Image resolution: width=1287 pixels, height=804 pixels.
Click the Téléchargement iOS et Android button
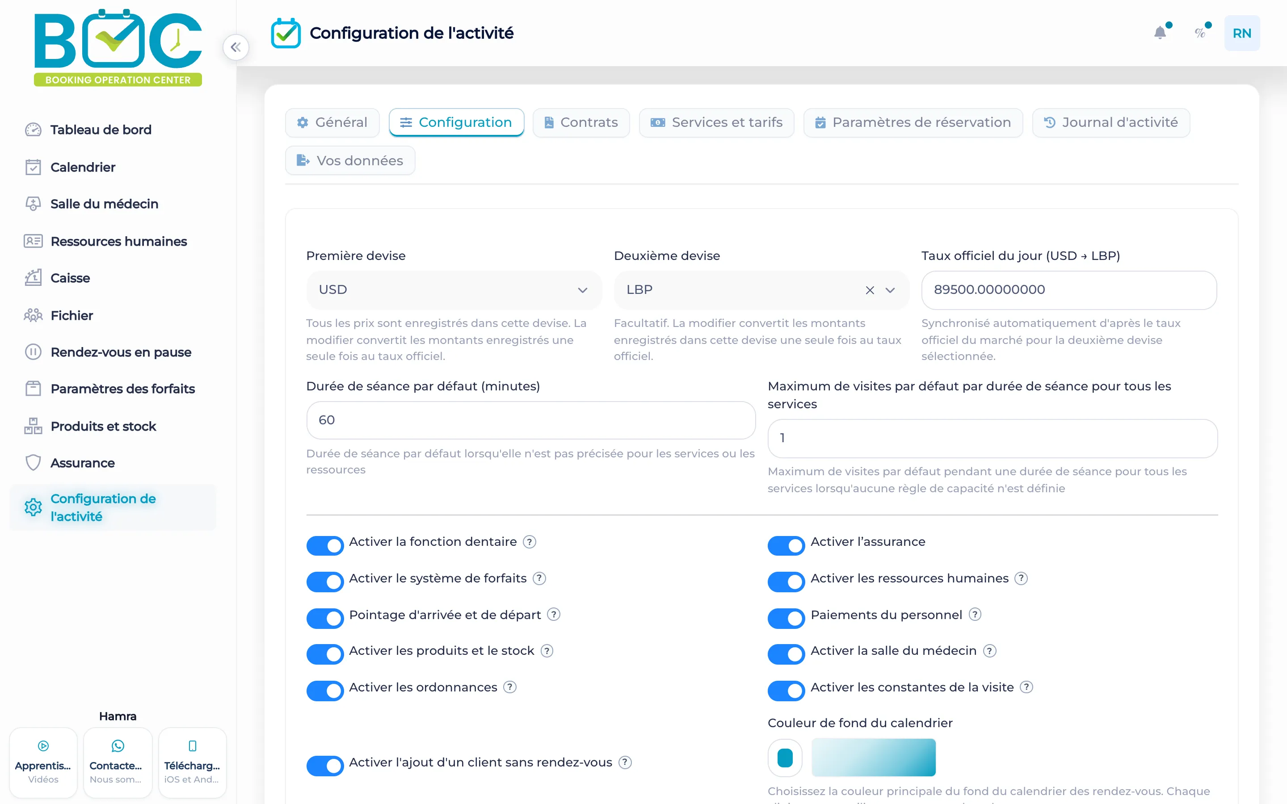(193, 762)
